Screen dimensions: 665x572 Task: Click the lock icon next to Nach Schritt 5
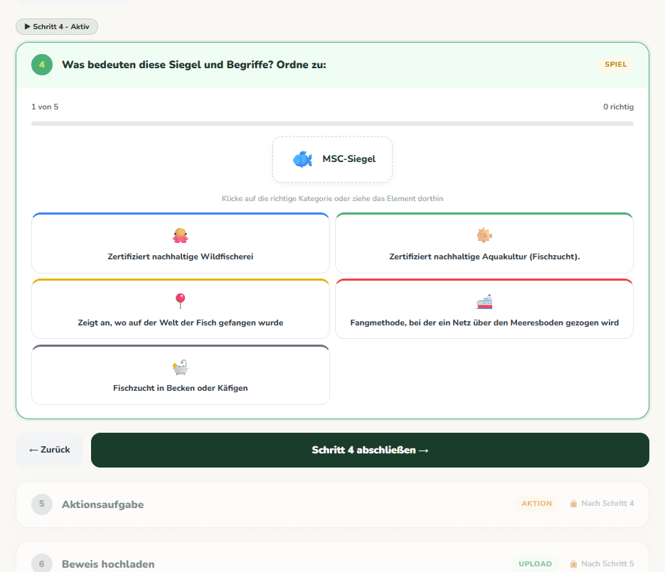[573, 564]
